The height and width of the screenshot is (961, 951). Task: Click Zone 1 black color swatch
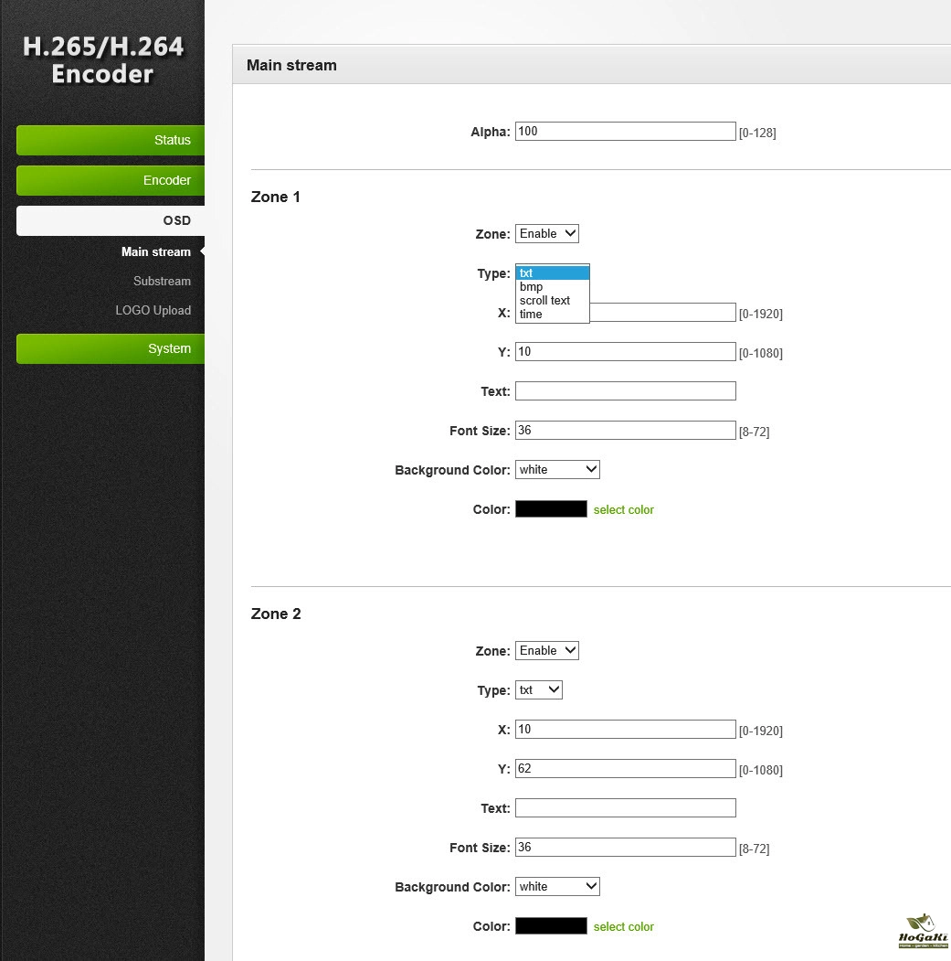[551, 509]
